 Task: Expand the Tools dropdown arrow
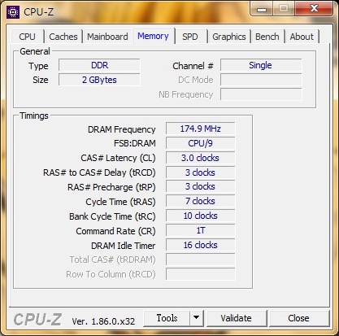point(197,318)
